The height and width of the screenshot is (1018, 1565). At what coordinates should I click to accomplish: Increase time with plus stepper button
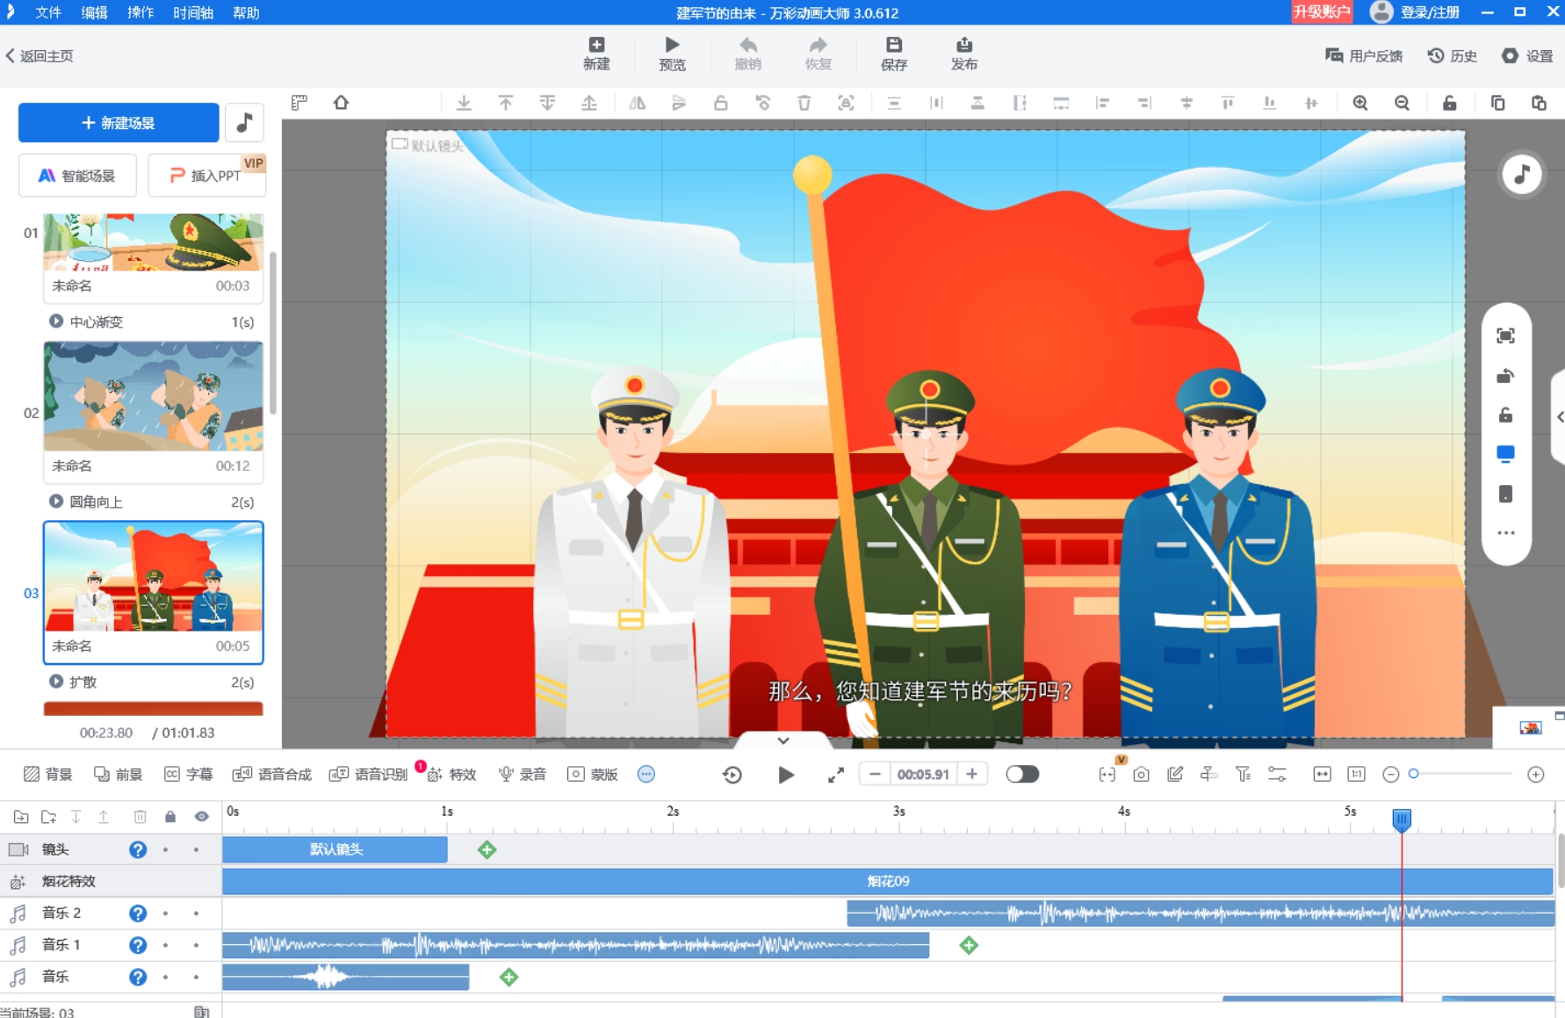tap(971, 774)
